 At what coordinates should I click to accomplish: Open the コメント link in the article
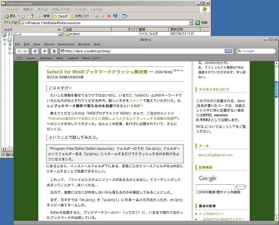click(136, 100)
